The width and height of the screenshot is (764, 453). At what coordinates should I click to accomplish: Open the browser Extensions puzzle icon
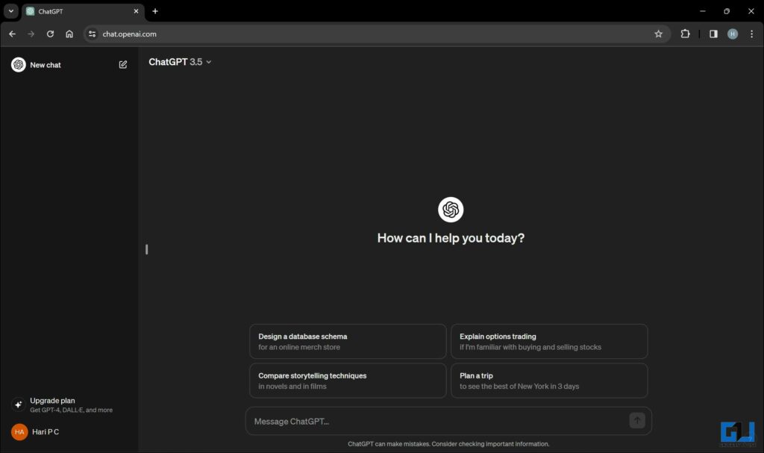pyautogui.click(x=685, y=34)
